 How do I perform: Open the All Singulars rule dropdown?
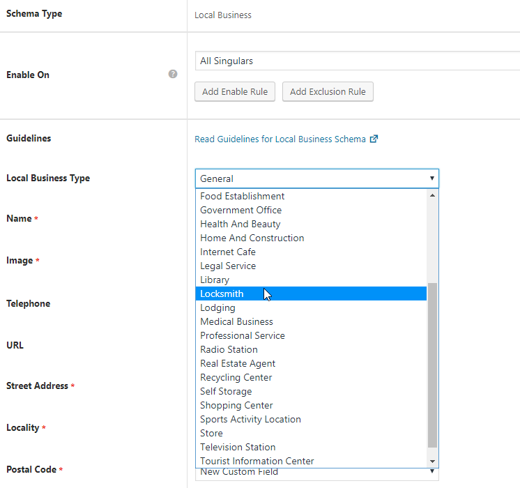point(357,61)
